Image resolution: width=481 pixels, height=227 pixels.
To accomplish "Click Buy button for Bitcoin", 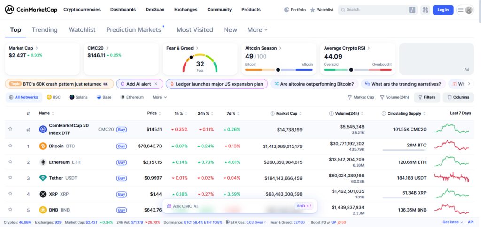I will tap(122, 146).
